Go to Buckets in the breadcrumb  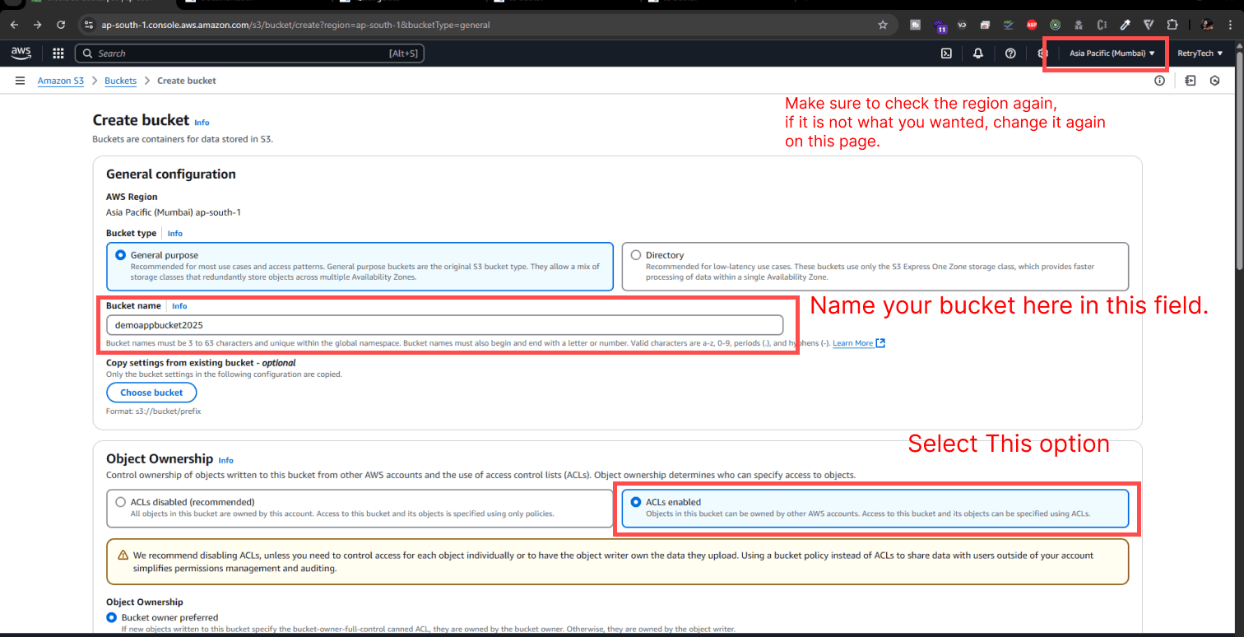120,80
